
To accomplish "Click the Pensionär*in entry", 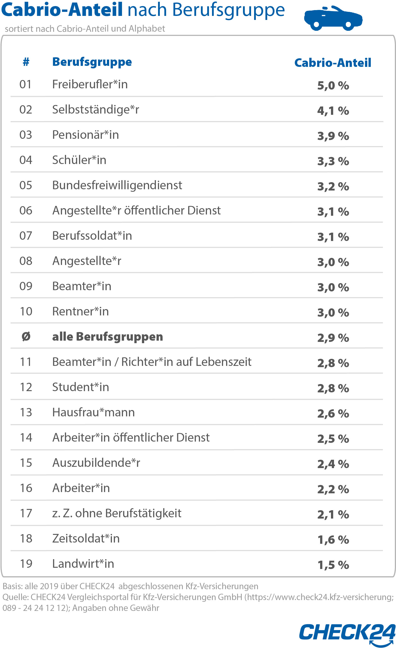I will (x=85, y=135).
